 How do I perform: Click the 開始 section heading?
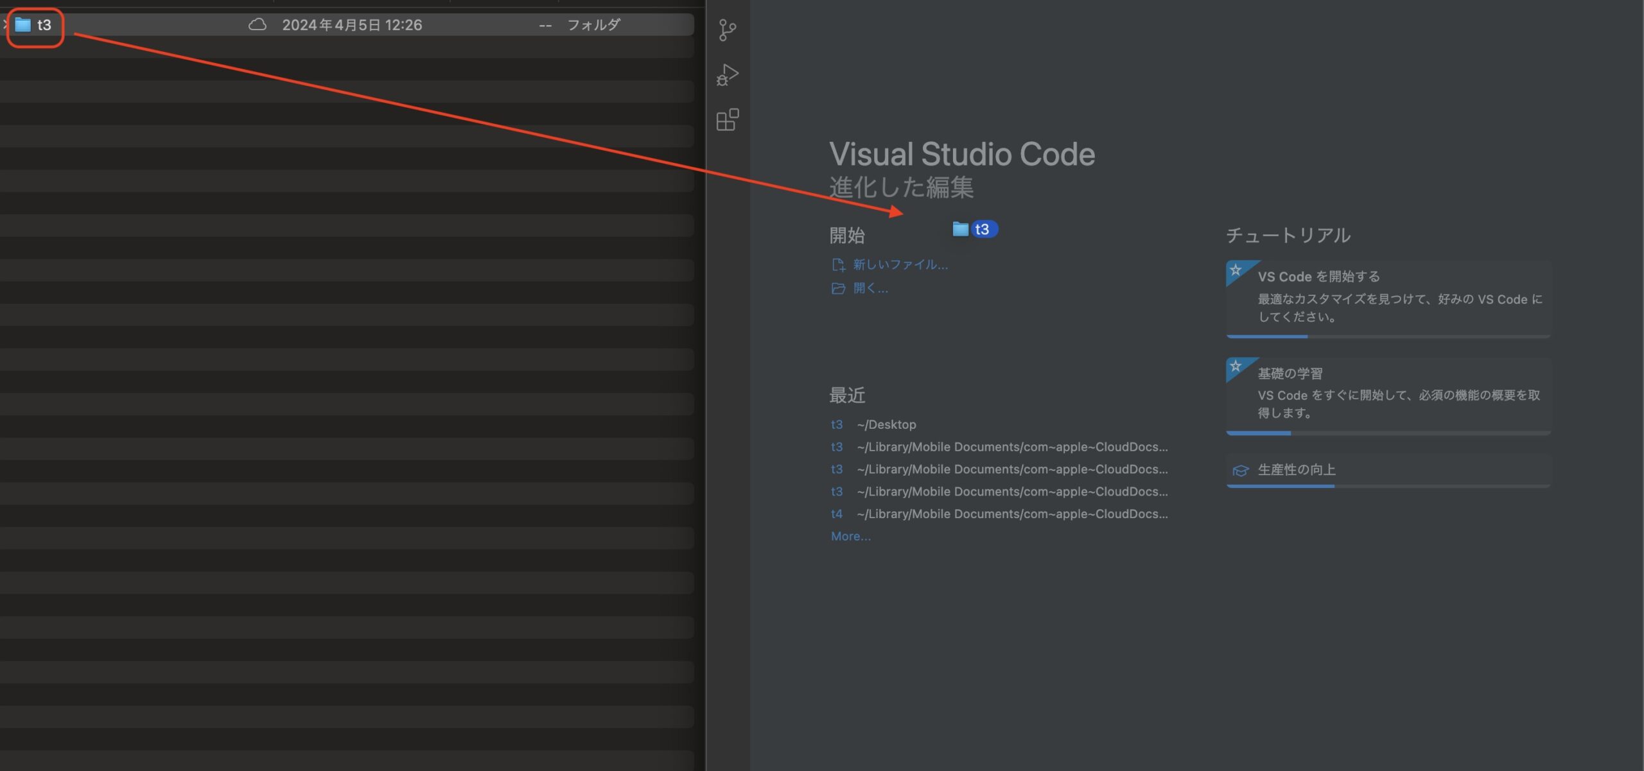(847, 236)
